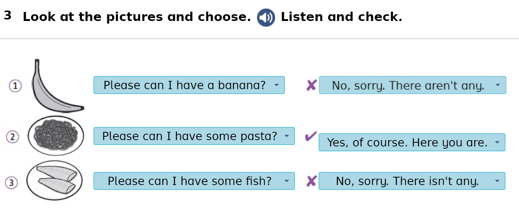
Task: Click the circled number 1 marker
Action: point(15,86)
